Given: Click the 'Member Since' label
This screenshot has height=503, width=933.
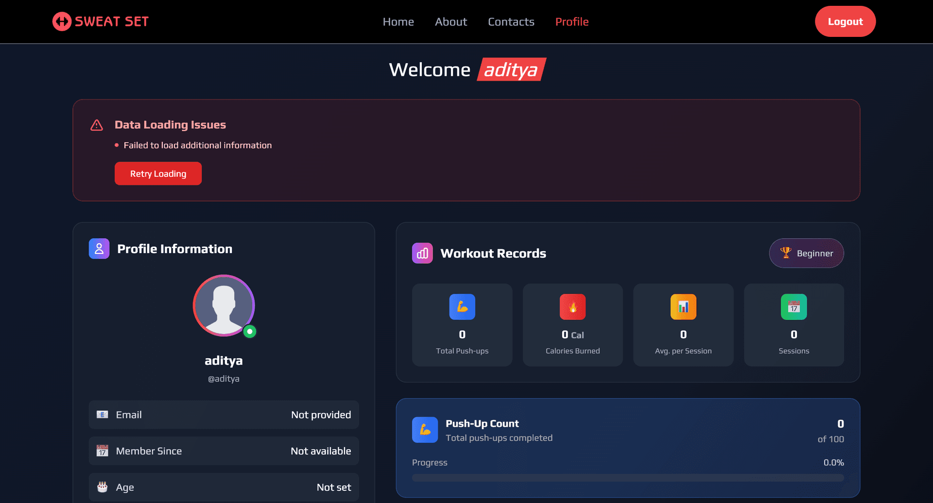Looking at the screenshot, I should [149, 451].
